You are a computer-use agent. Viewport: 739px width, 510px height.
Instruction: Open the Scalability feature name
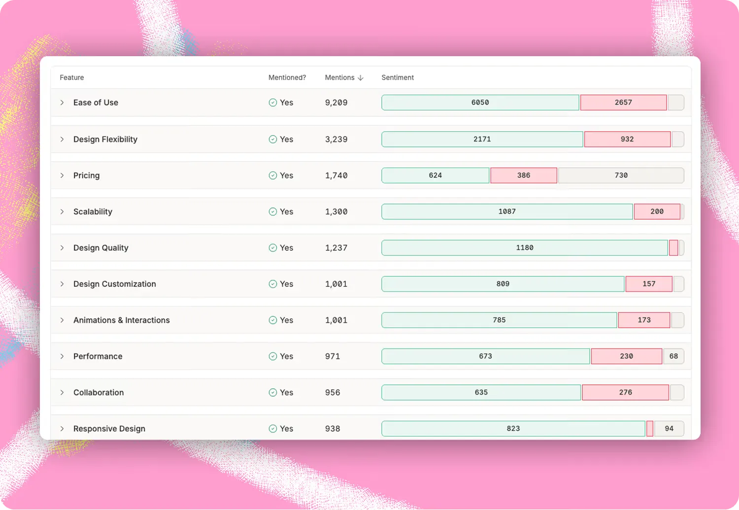coord(93,211)
